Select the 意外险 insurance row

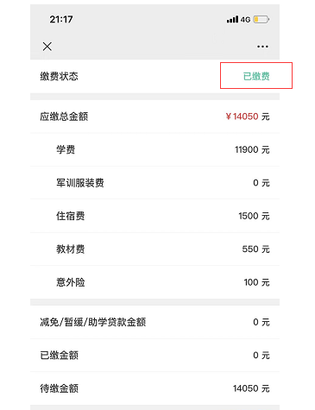(154, 282)
